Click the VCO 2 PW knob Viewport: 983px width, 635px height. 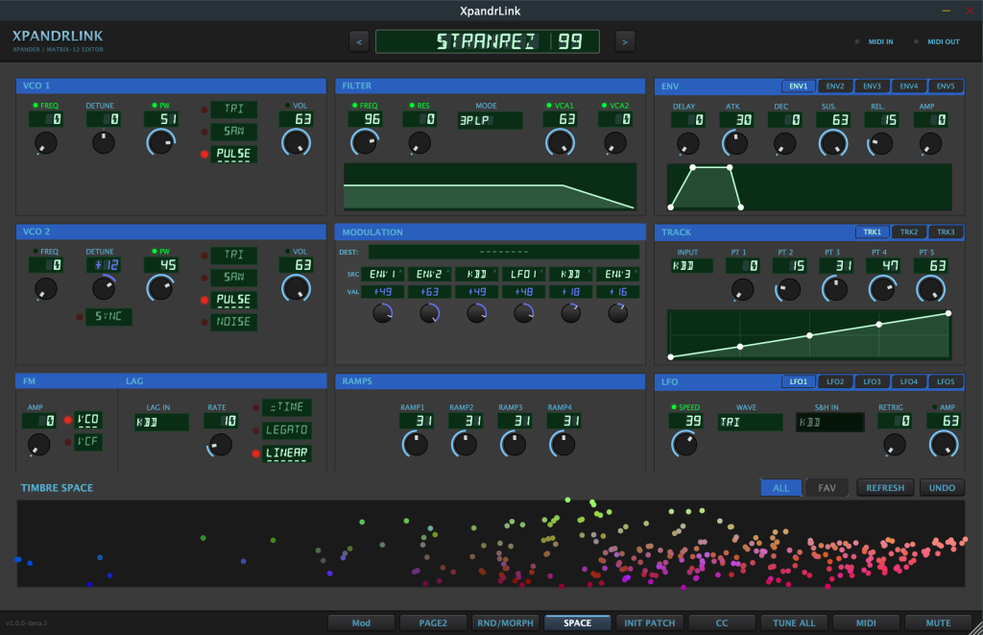[160, 288]
